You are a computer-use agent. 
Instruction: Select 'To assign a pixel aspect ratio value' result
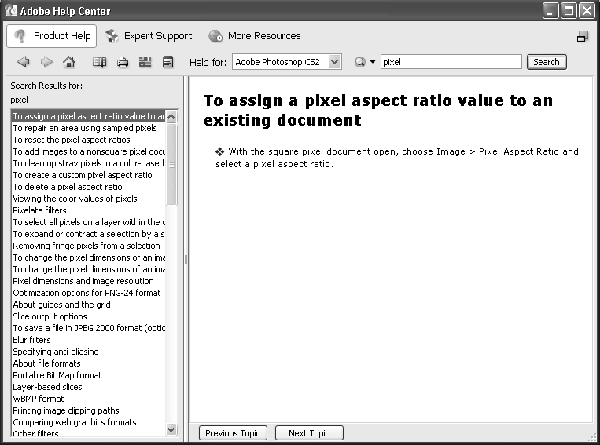[x=89, y=116]
